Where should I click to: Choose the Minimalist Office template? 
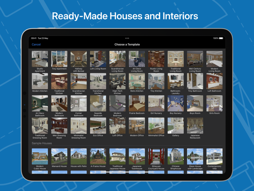(156, 125)
